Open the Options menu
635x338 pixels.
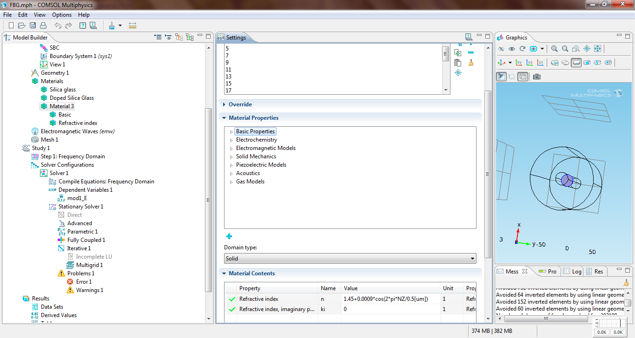[62, 15]
